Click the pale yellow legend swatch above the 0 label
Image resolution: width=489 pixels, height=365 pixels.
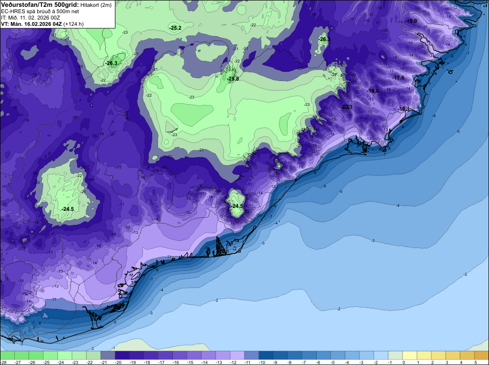click(x=410, y=355)
